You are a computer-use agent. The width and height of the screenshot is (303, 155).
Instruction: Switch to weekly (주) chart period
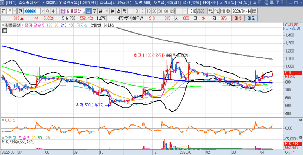94,11
